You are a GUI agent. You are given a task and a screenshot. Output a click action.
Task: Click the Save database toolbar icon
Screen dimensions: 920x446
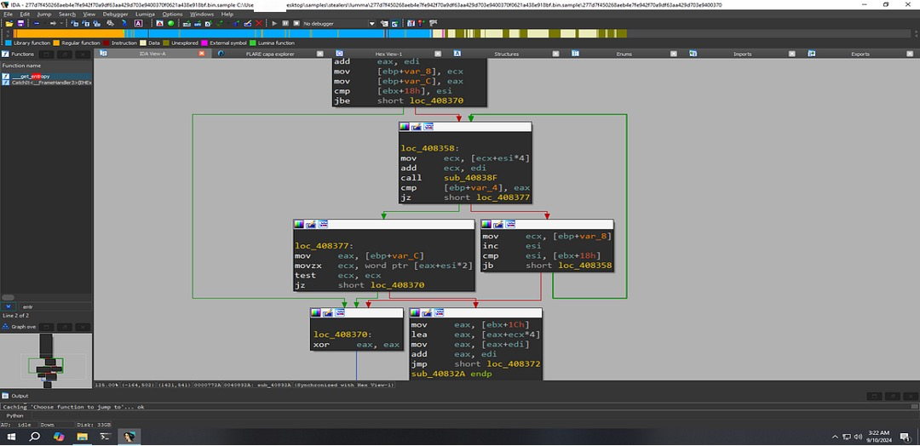(20, 23)
